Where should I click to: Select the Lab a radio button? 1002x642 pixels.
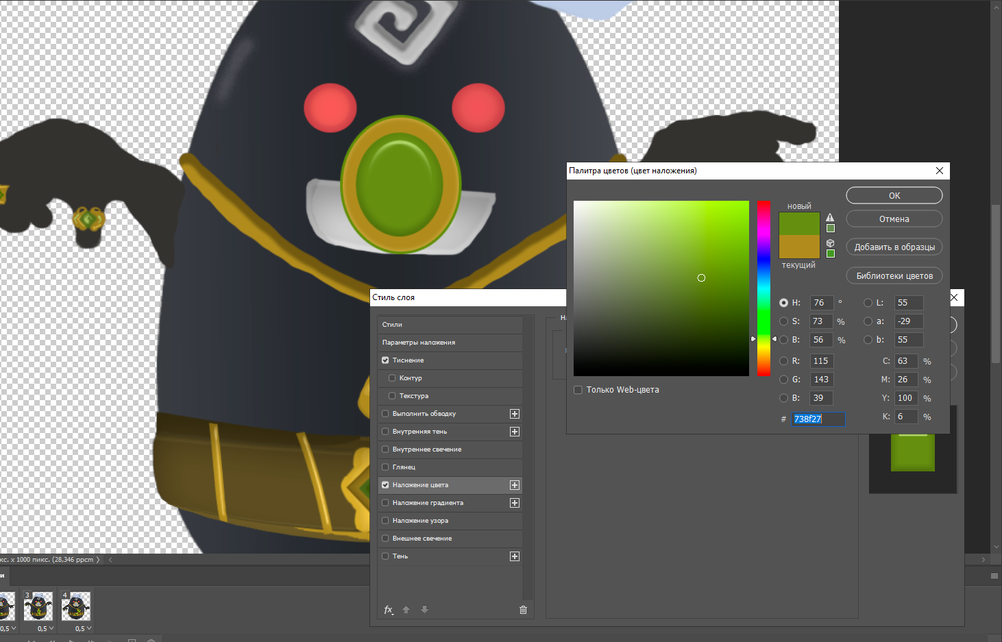(868, 321)
